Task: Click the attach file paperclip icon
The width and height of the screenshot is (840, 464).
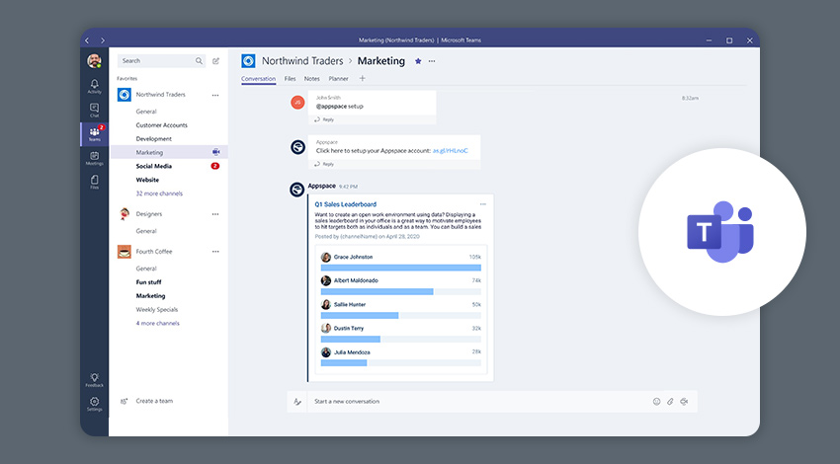Action: pyautogui.click(x=670, y=402)
